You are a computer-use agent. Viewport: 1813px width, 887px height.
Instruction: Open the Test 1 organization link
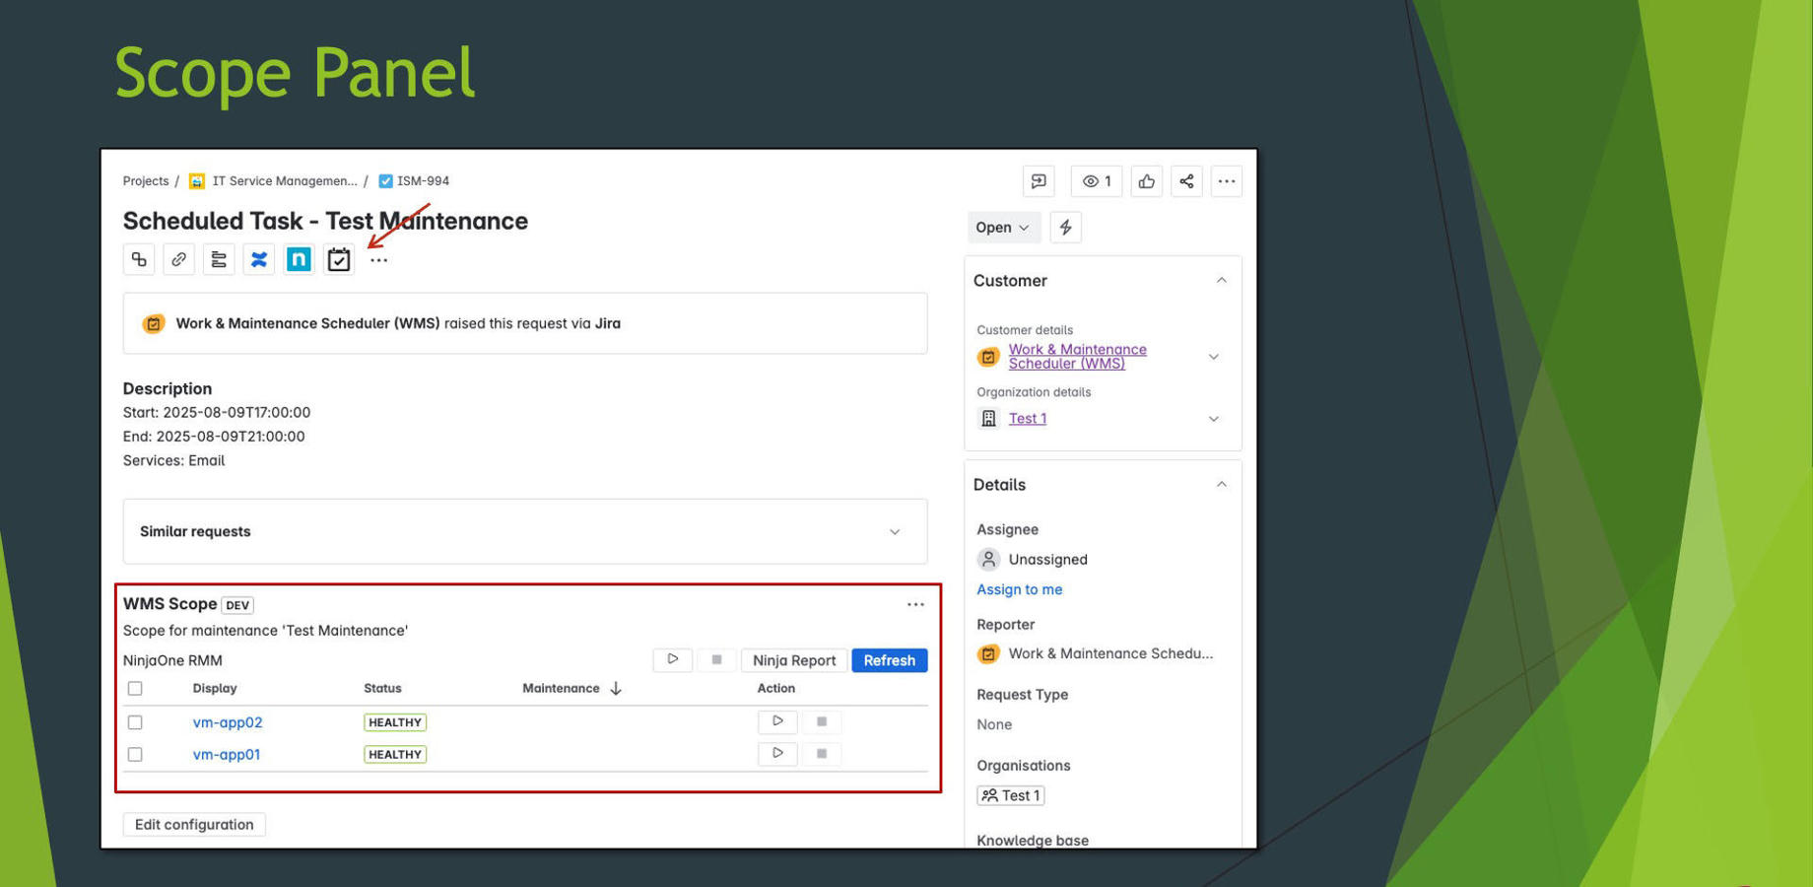pyautogui.click(x=1028, y=419)
